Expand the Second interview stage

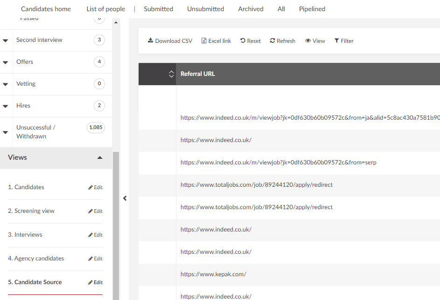pos(6,41)
